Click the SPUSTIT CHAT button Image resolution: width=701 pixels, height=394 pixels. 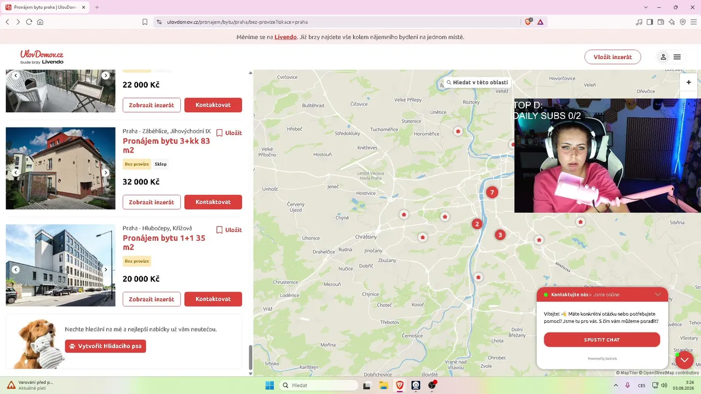[x=602, y=340]
